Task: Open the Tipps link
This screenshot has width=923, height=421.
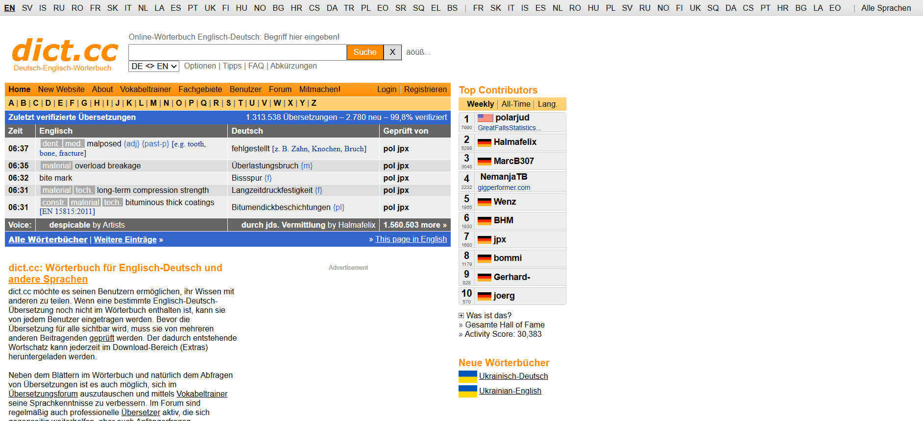Action: click(232, 66)
